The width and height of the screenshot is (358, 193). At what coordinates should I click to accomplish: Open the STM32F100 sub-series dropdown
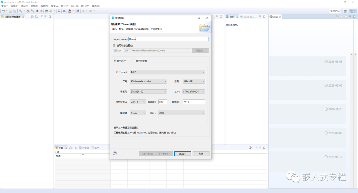[149, 92]
